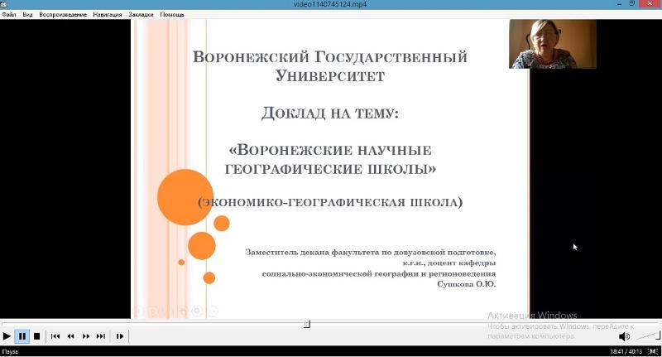662x357 pixels.
Task: Click the player icon in title bar
Action: 4,4
